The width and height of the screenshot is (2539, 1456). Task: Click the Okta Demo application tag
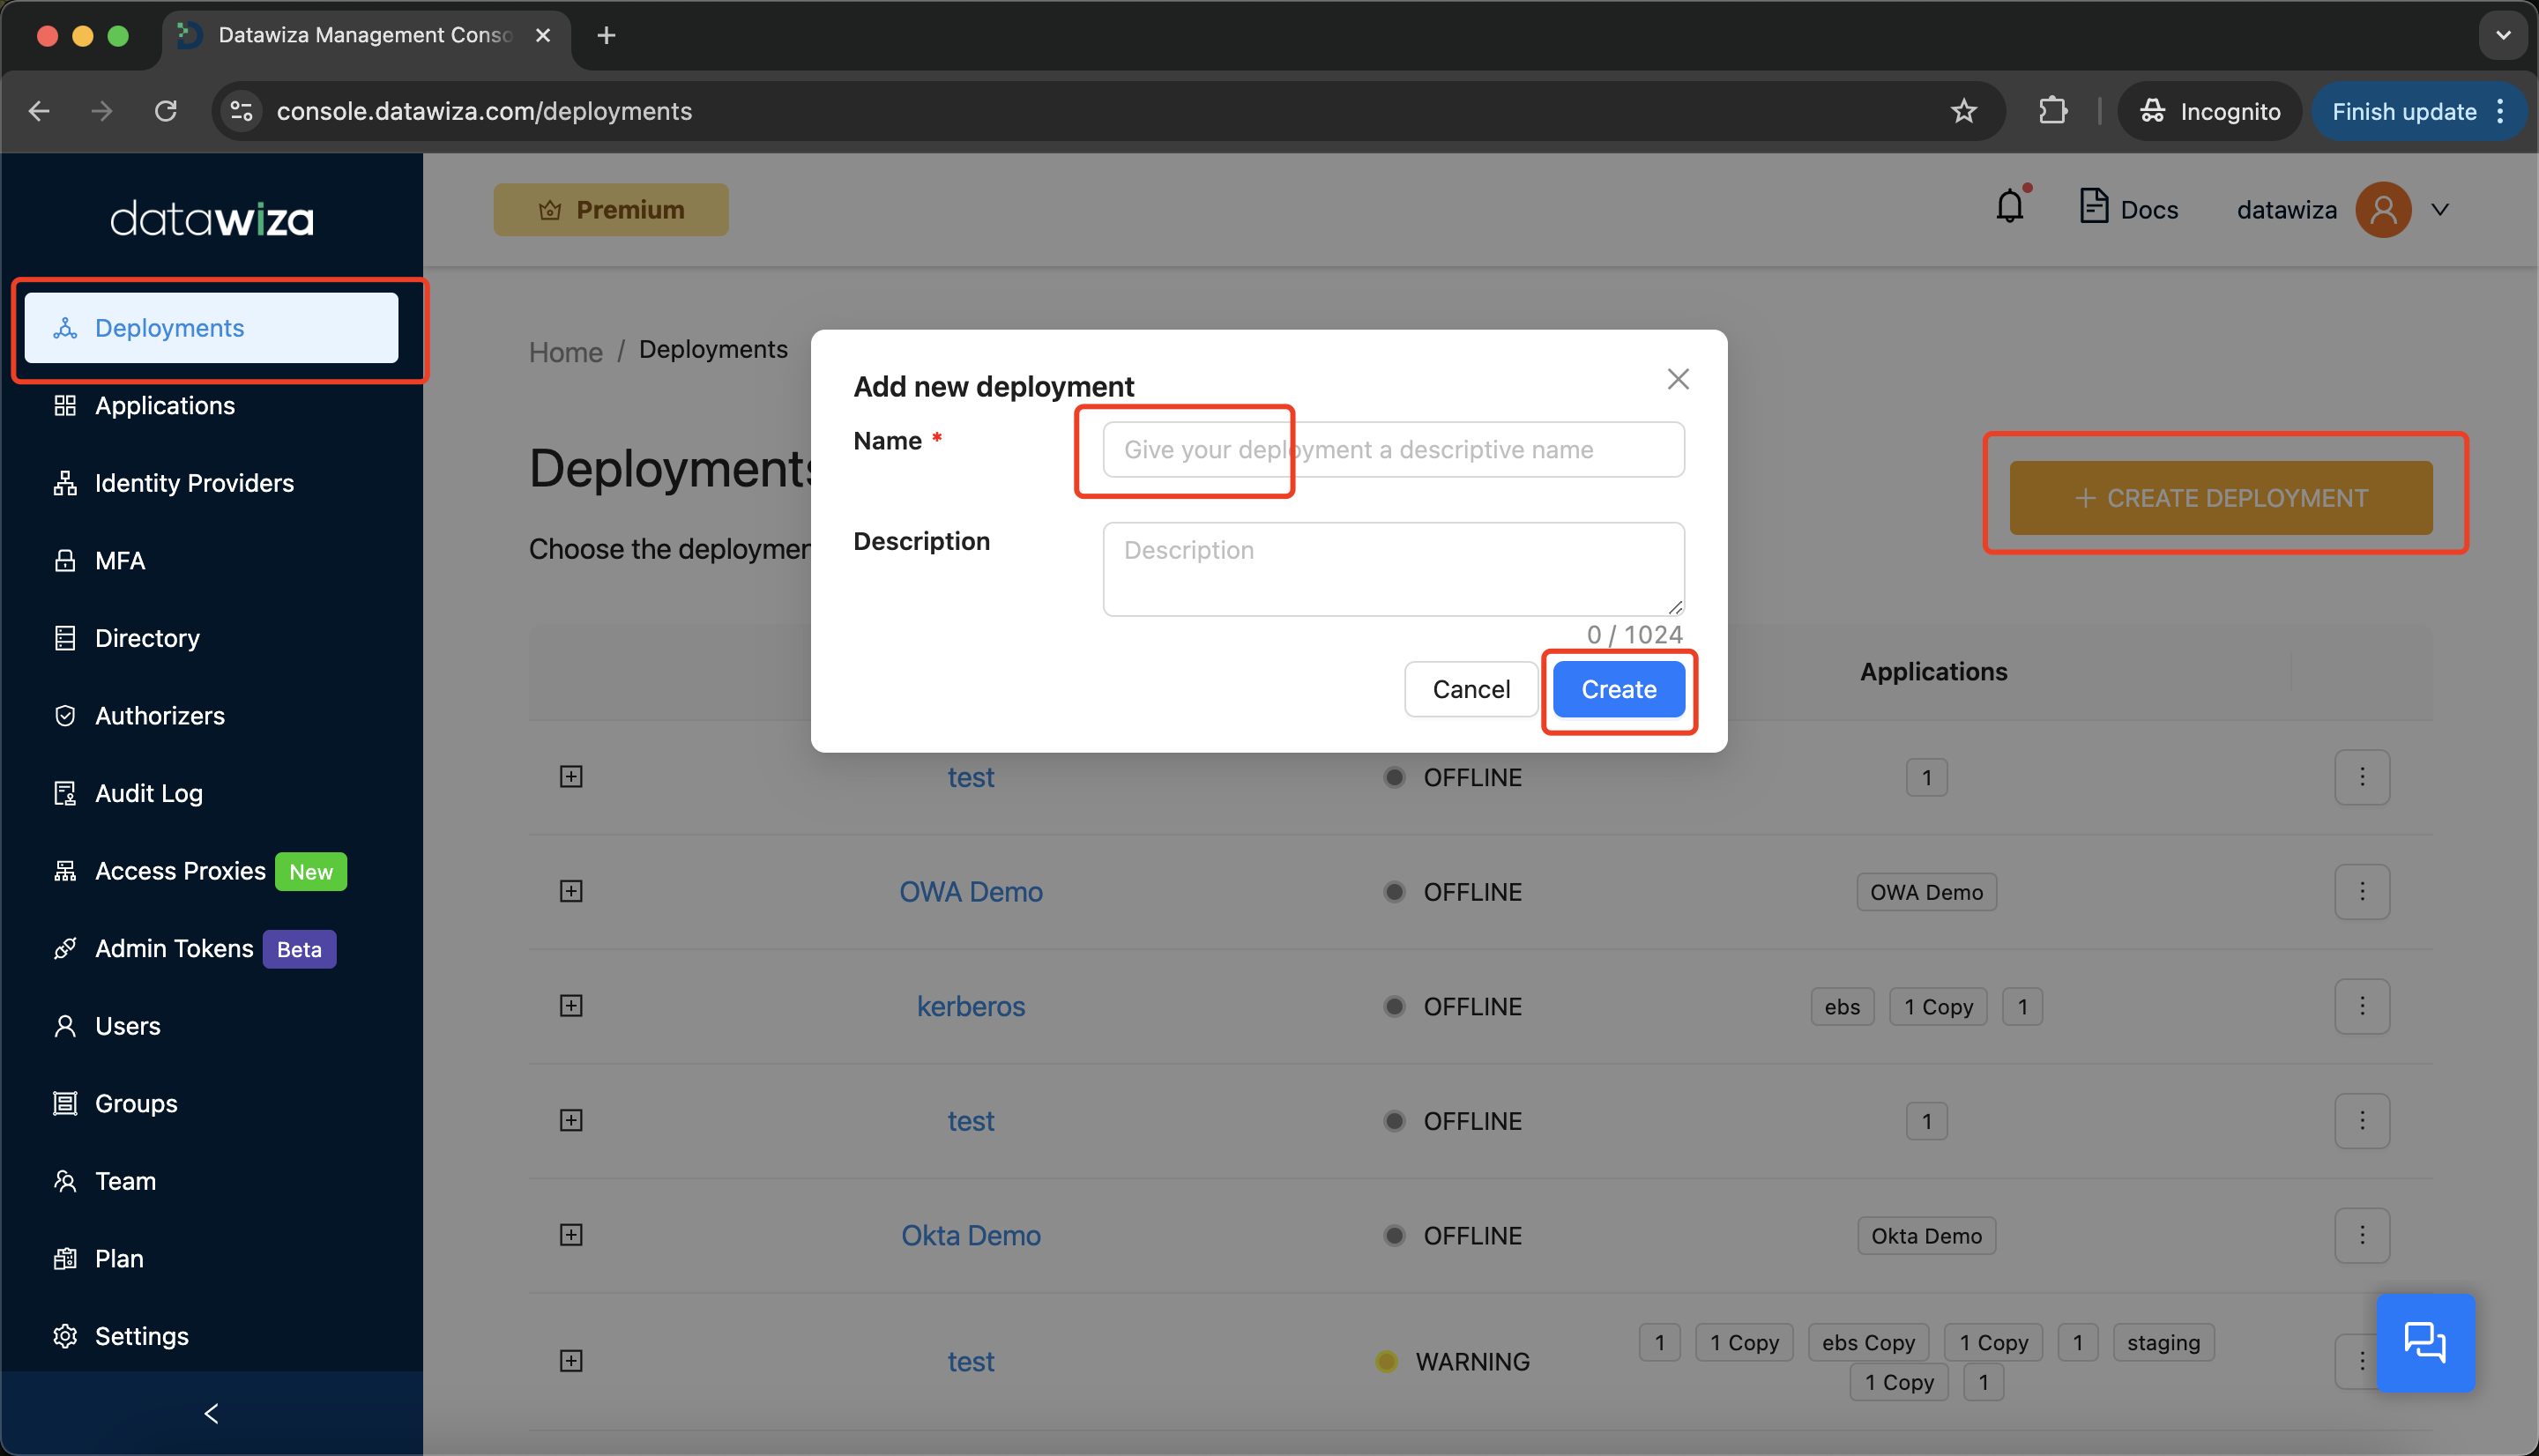coord(1926,1236)
